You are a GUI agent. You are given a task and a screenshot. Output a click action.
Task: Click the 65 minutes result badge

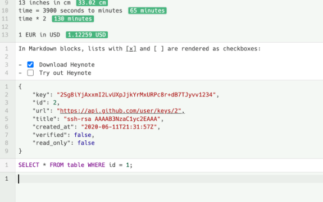[x=147, y=11]
